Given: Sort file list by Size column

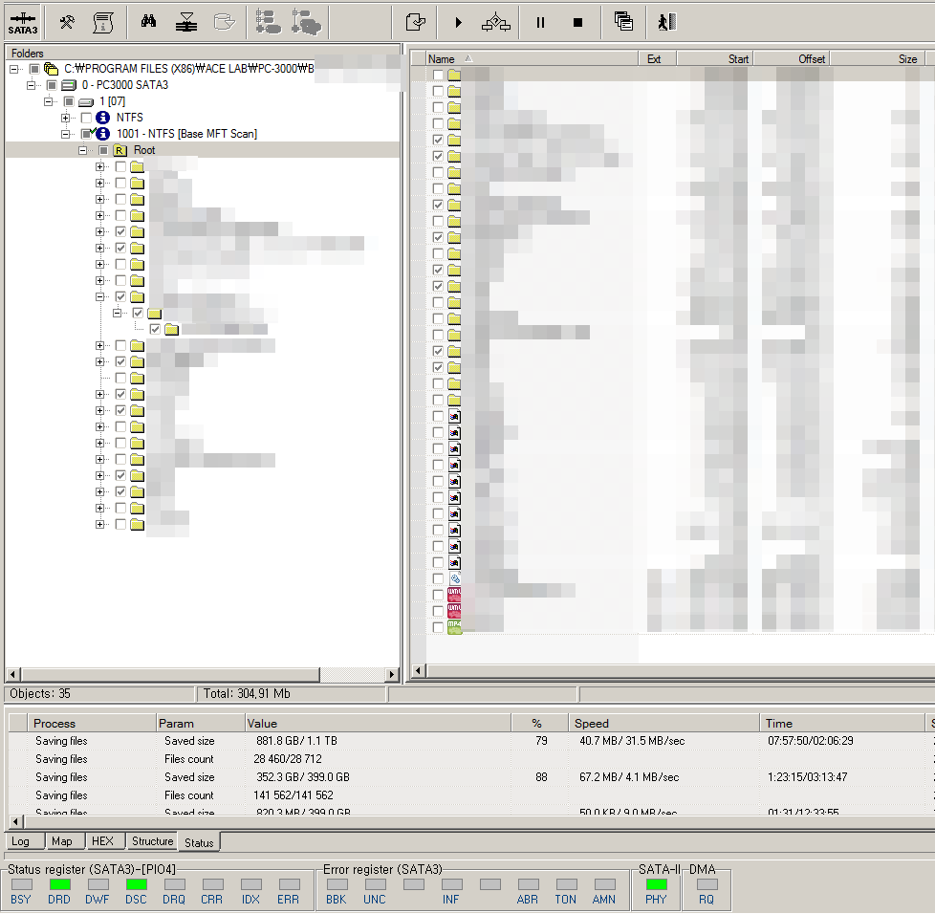Looking at the screenshot, I should [x=877, y=59].
